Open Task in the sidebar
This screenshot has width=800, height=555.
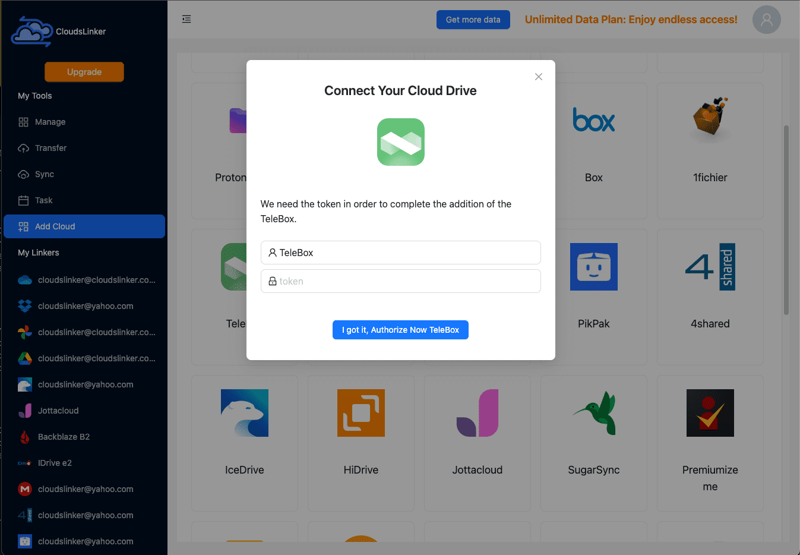[x=84, y=200]
